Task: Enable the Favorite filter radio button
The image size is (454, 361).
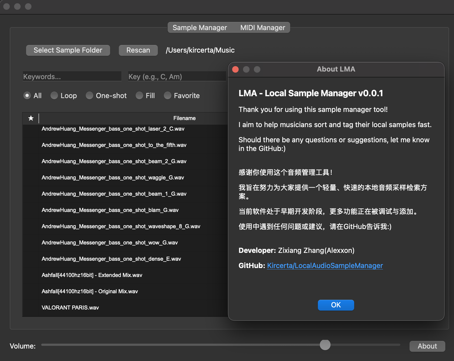Action: 168,96
